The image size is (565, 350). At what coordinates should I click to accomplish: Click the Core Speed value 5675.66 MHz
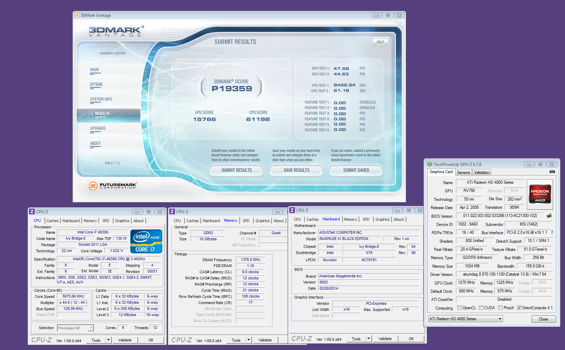coord(73,296)
